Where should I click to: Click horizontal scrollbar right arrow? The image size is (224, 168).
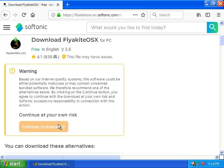point(217,157)
